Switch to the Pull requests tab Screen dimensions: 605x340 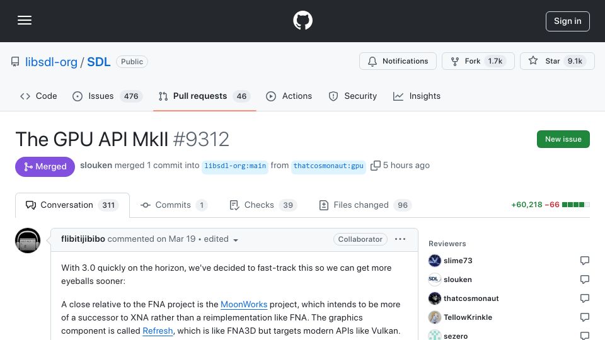coord(204,96)
